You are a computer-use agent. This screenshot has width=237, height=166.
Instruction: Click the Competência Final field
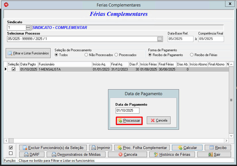pyautogui.click(x=211, y=39)
